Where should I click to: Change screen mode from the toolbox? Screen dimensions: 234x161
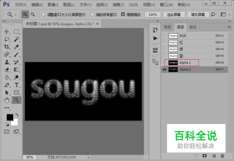pos(16,132)
